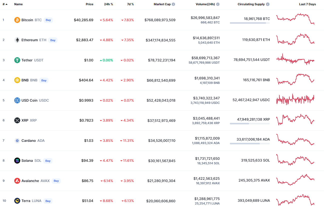Sort the table by 24h % column
The image size is (324, 209).
108,4
